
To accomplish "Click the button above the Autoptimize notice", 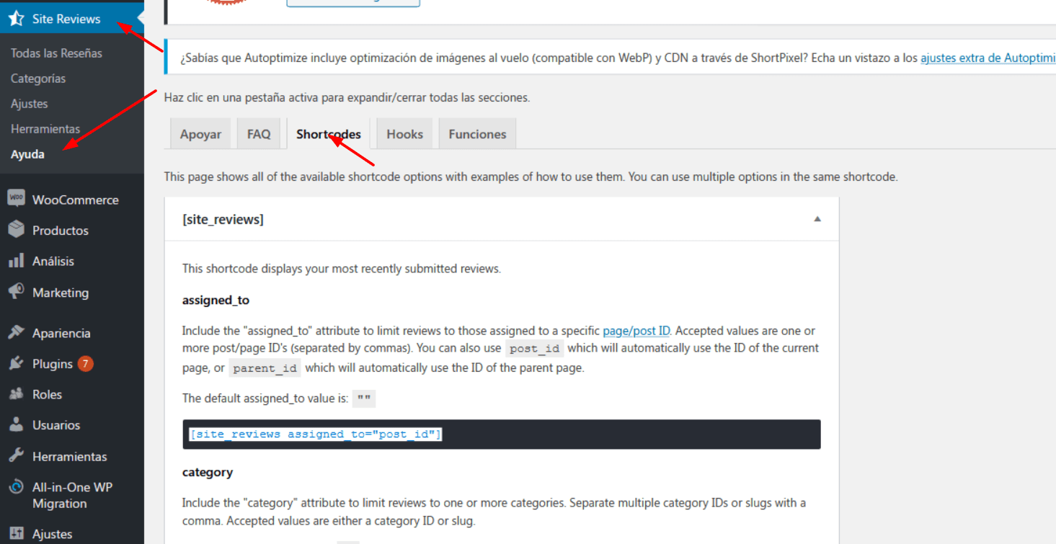I will 353,3.
